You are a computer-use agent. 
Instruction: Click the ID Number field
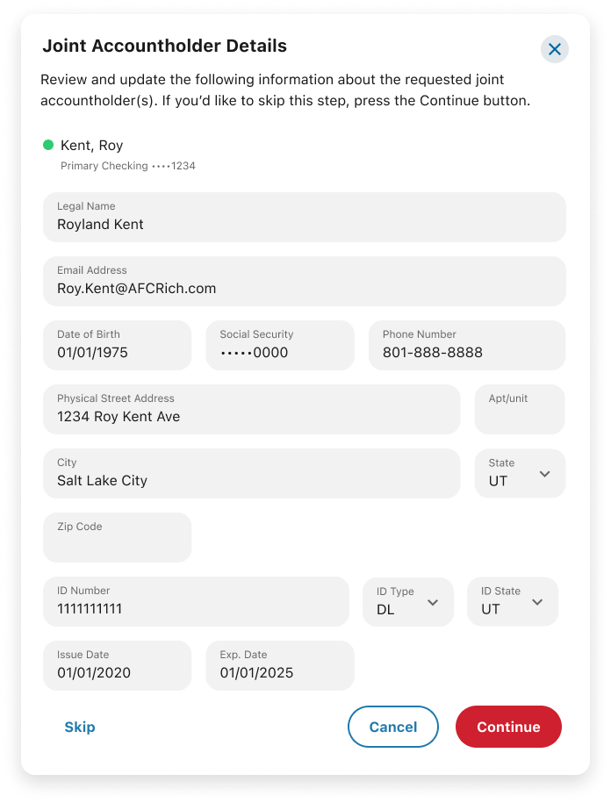[196, 602]
